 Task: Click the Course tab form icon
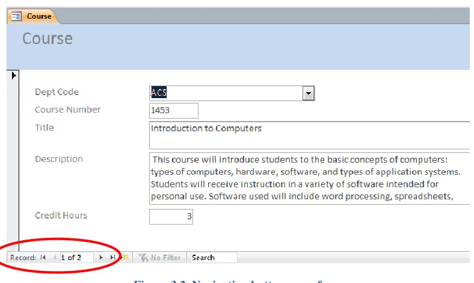point(16,16)
